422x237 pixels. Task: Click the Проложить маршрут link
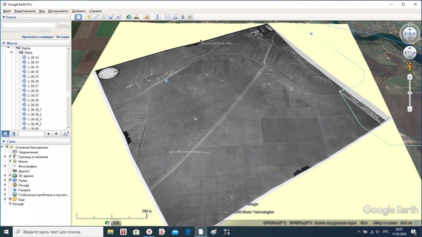click(38, 37)
